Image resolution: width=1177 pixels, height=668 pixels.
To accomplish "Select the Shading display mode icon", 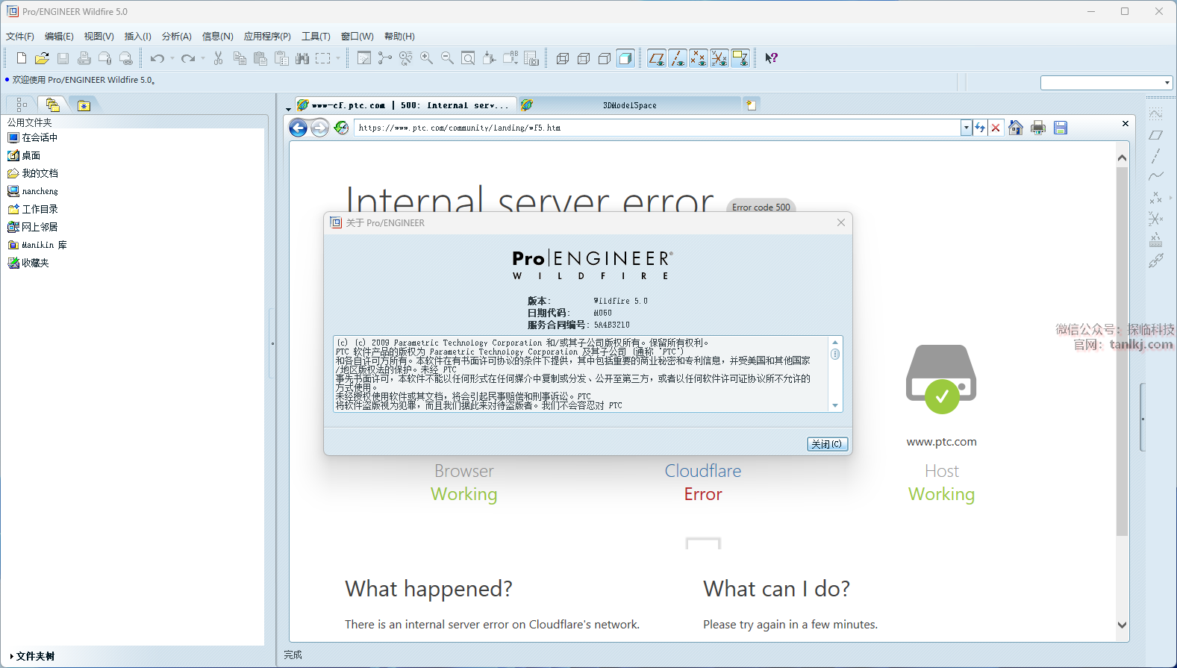I will pyautogui.click(x=625, y=58).
